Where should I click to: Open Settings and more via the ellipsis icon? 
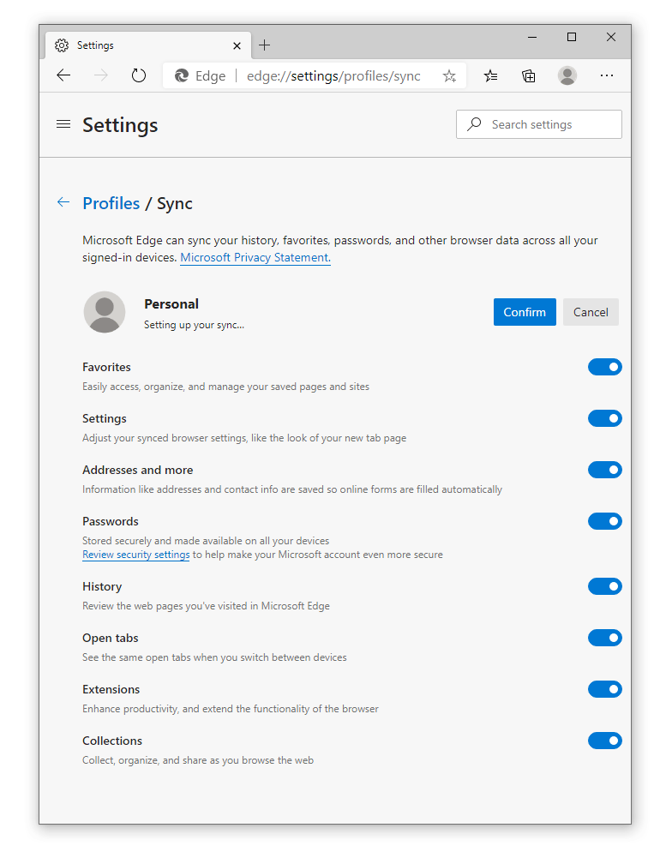pyautogui.click(x=607, y=76)
